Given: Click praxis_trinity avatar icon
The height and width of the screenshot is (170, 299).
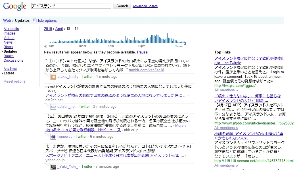Looking at the screenshot, I should point(53,77).
